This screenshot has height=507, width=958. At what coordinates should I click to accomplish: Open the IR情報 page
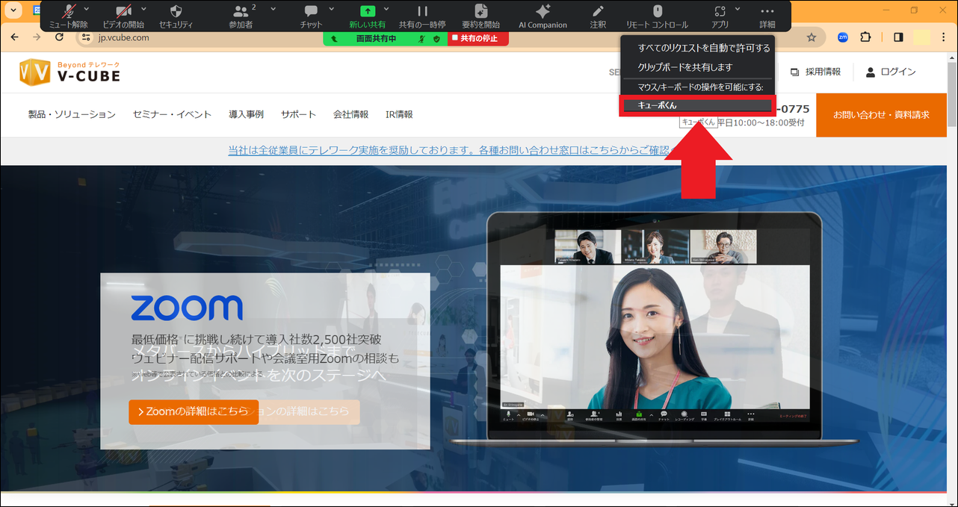click(x=399, y=114)
